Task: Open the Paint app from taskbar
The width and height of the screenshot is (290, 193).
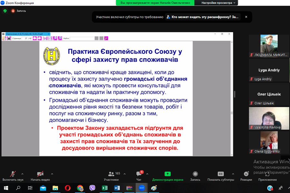Action: pyautogui.click(x=154, y=188)
